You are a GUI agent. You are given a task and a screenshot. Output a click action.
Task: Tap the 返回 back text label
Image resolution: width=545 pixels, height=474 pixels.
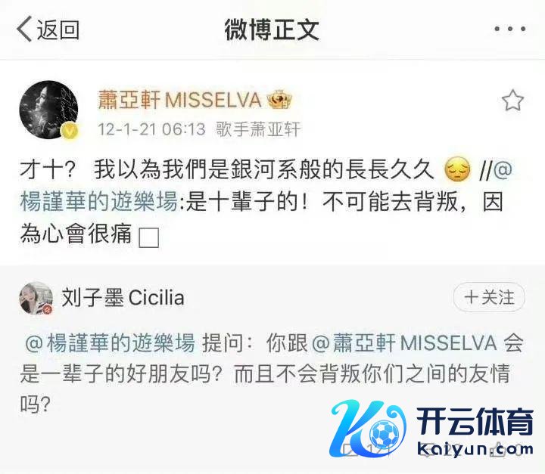[x=58, y=29]
